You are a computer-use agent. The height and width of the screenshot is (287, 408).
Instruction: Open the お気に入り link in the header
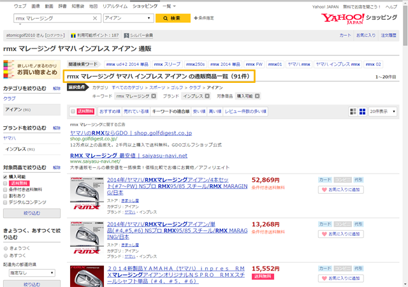(x=366, y=35)
